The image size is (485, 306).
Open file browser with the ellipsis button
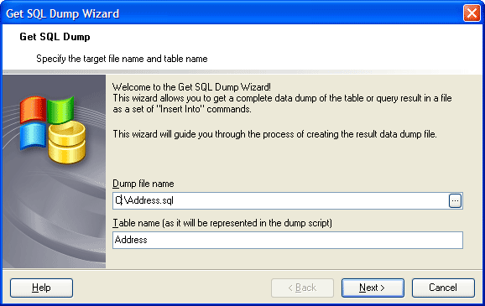pos(455,200)
